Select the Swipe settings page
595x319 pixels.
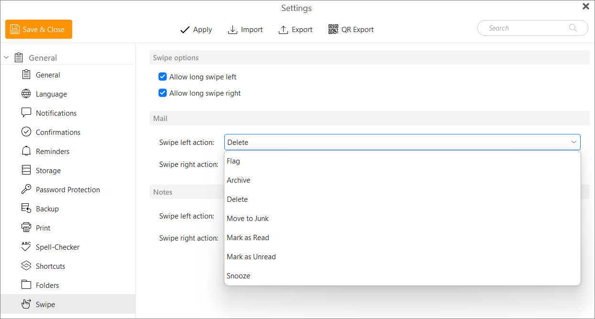(68, 304)
